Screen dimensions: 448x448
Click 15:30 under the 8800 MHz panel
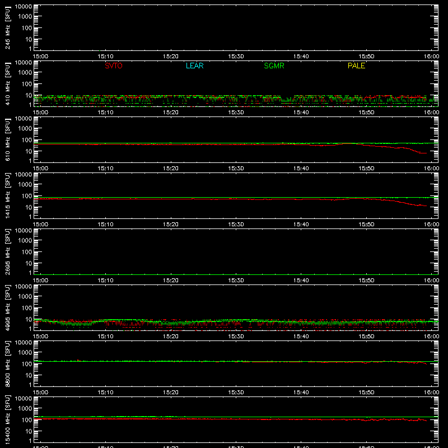click(236, 393)
